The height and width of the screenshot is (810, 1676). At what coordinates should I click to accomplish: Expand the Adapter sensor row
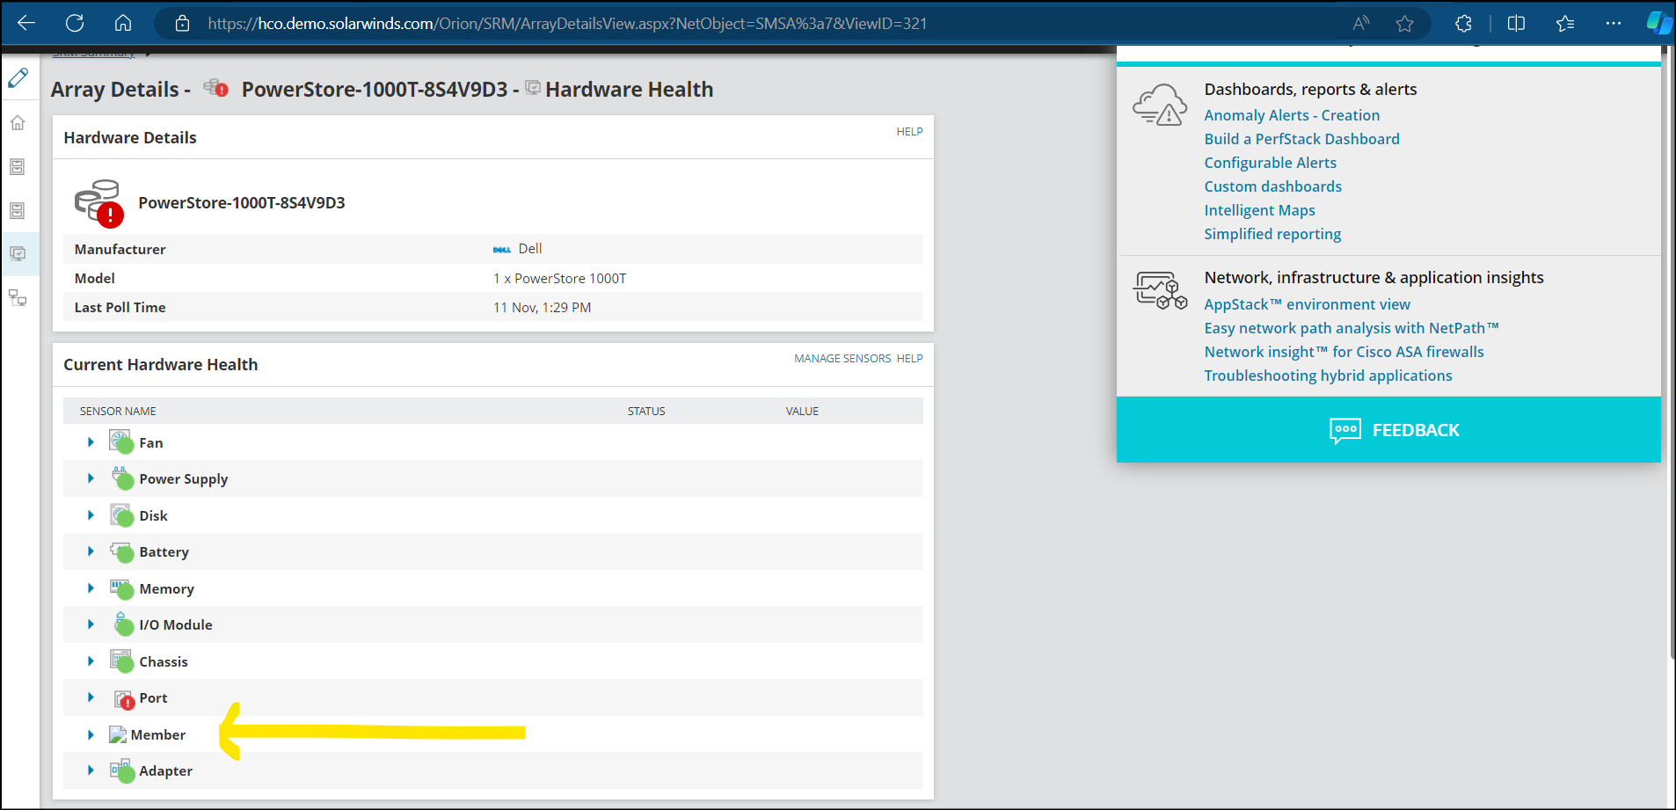91,770
